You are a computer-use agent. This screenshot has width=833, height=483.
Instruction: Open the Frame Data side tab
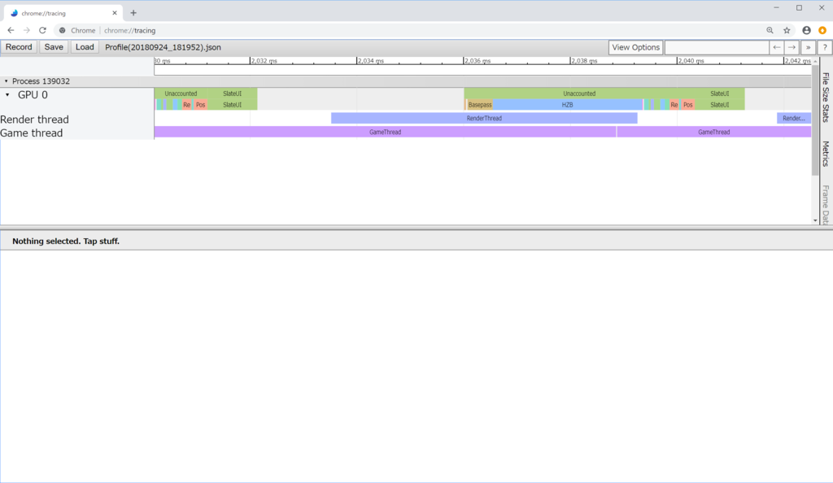coord(826,205)
